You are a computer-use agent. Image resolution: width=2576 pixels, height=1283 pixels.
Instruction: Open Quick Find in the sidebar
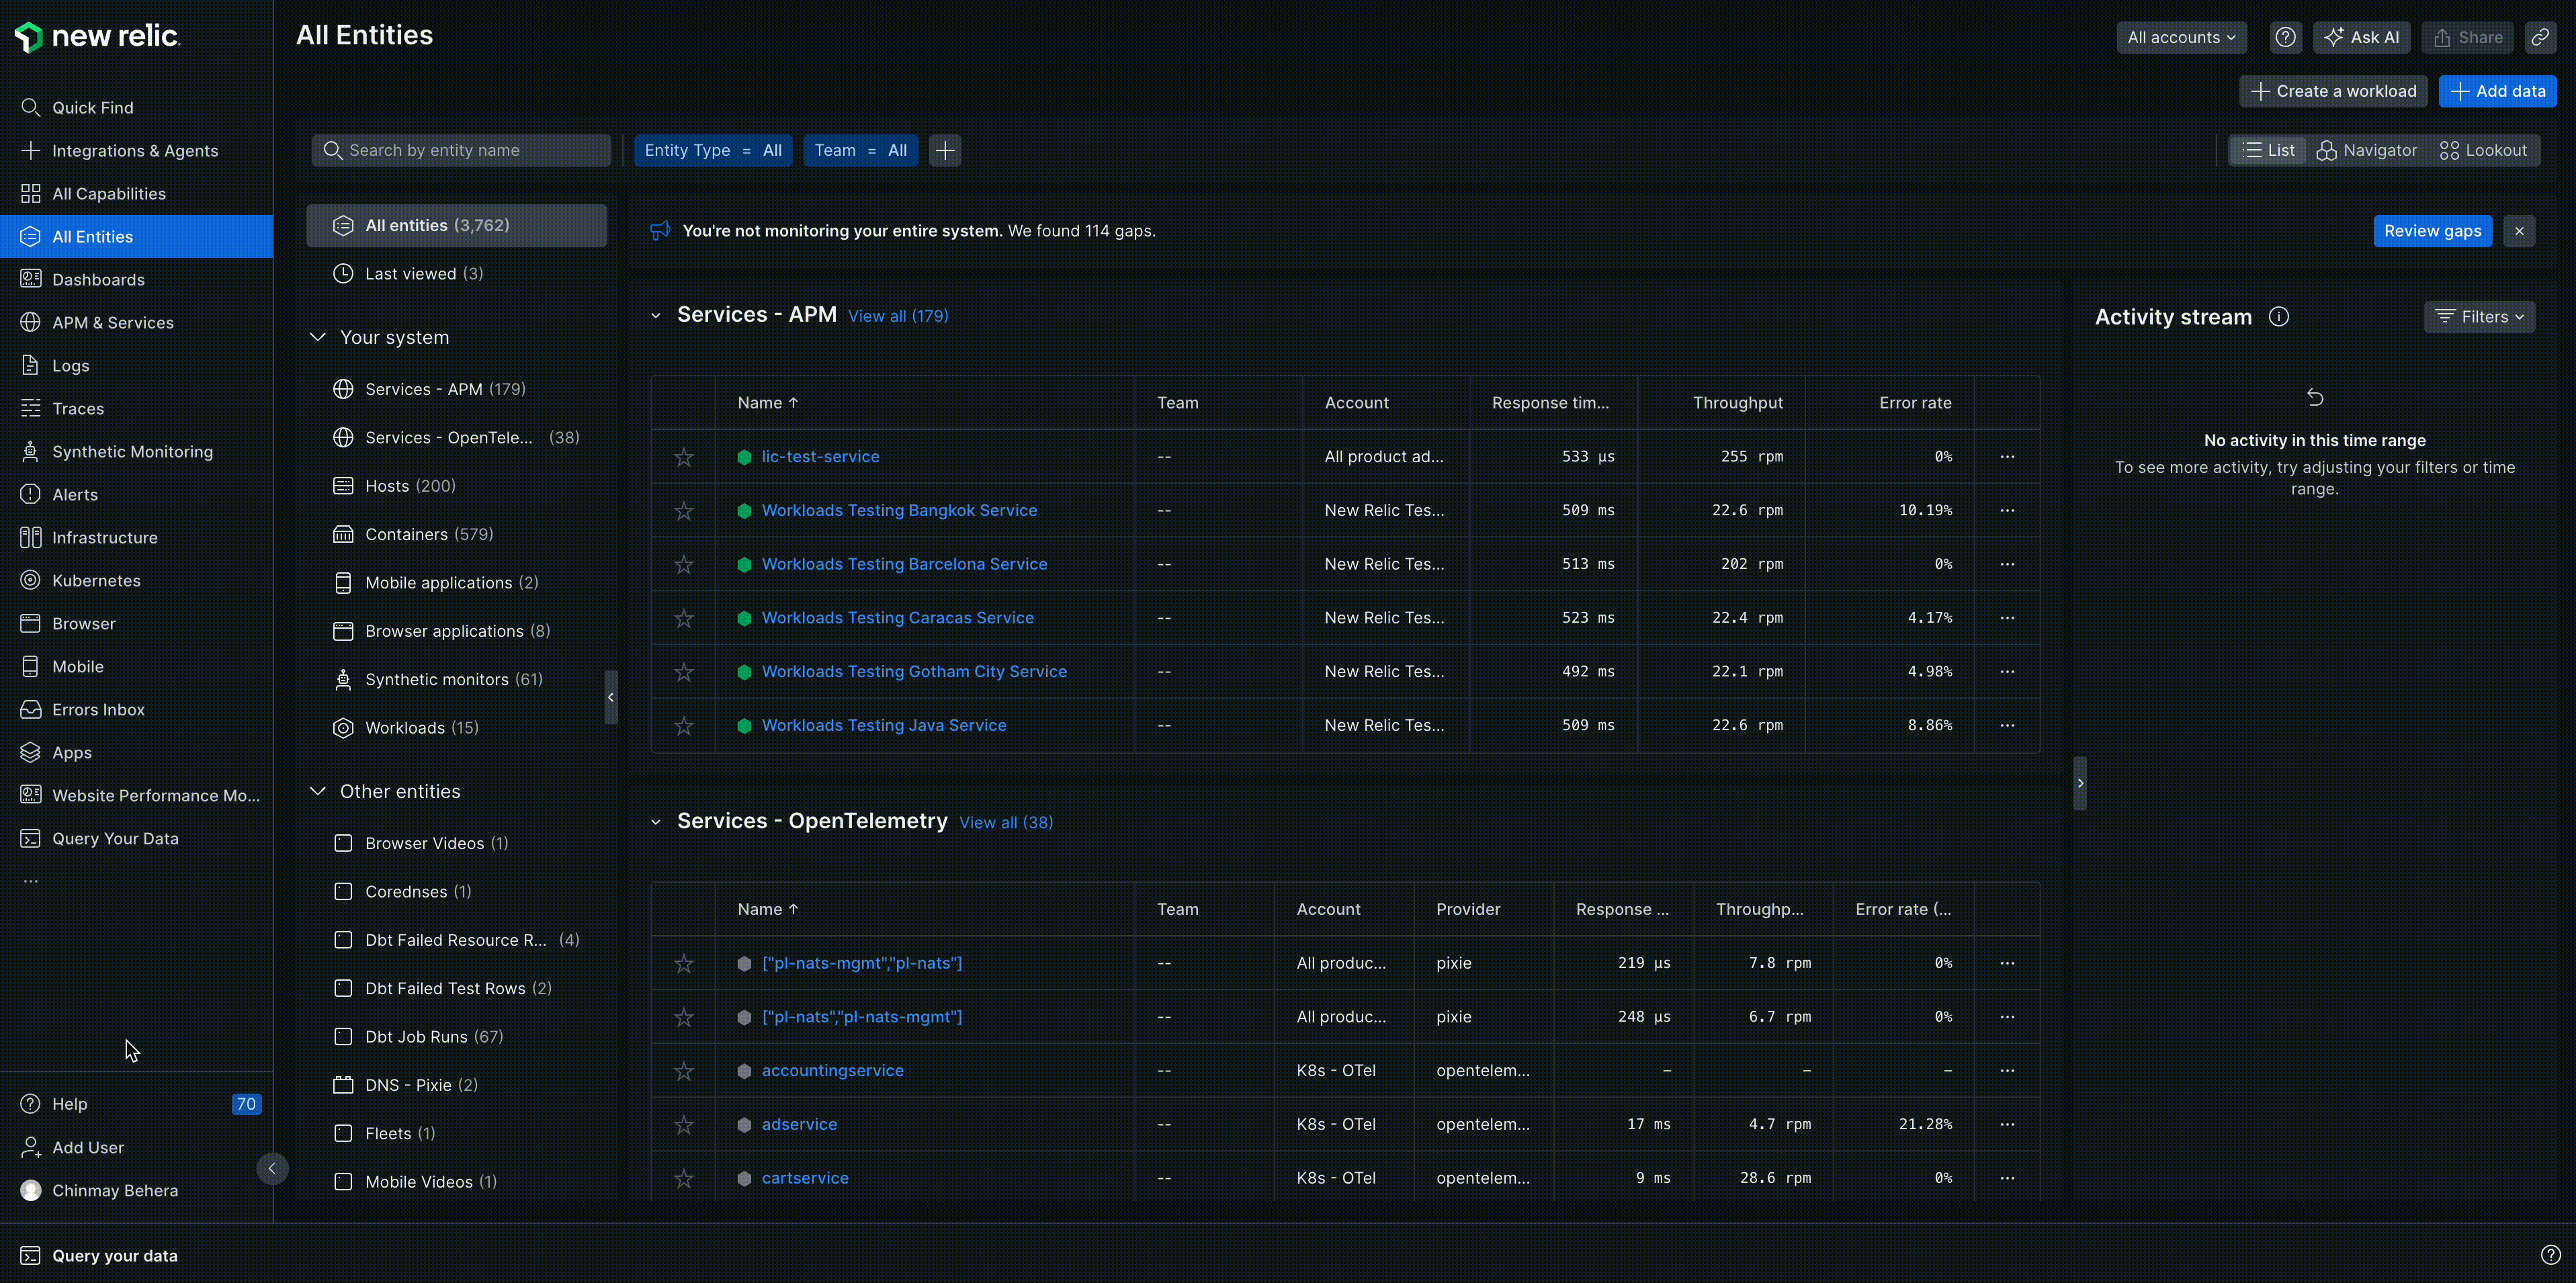(92, 107)
